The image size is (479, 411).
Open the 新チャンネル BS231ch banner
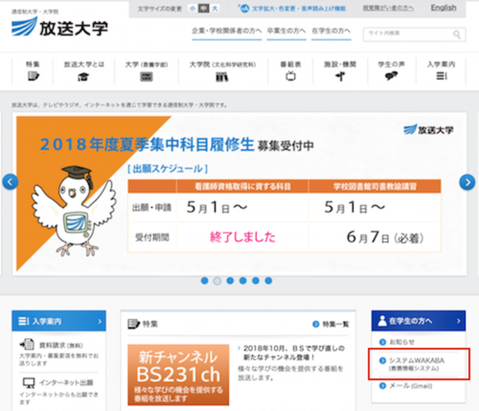click(178, 375)
